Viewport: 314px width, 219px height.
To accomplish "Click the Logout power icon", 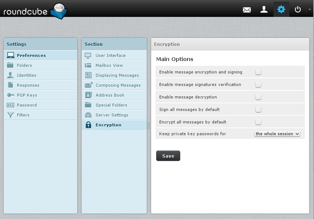I will pos(298,9).
